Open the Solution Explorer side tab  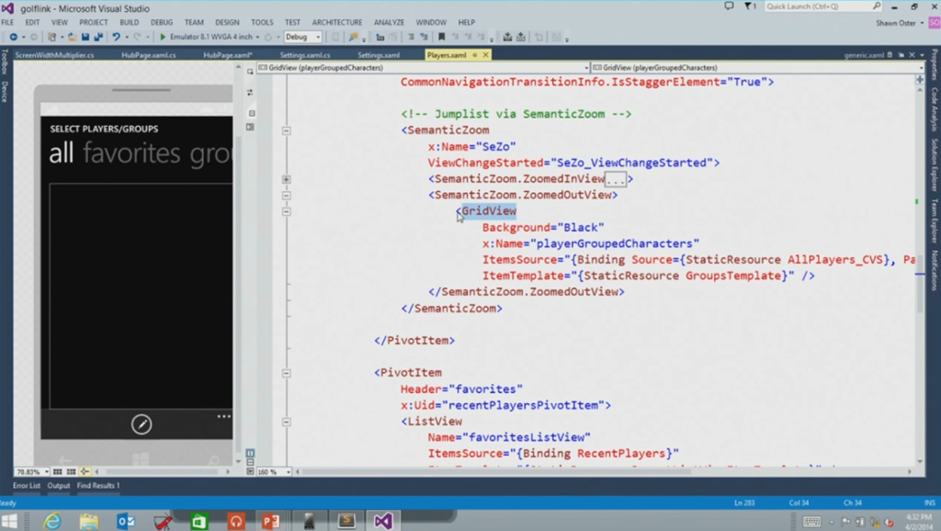point(935,165)
